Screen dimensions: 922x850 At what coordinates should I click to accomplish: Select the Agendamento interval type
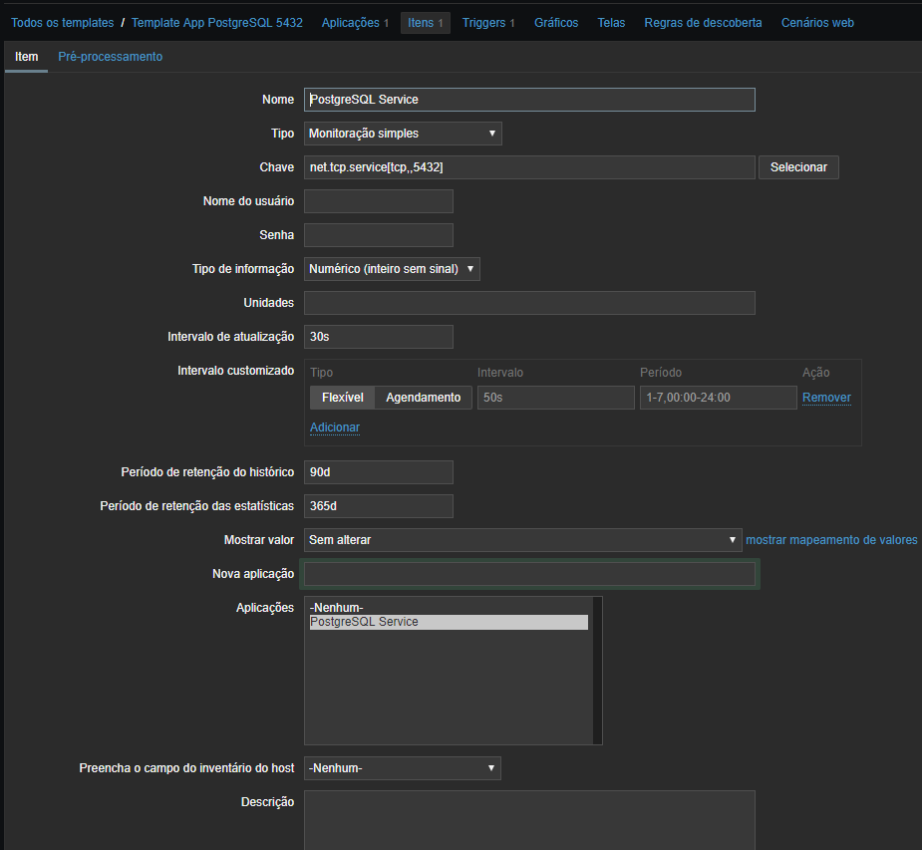coord(423,398)
